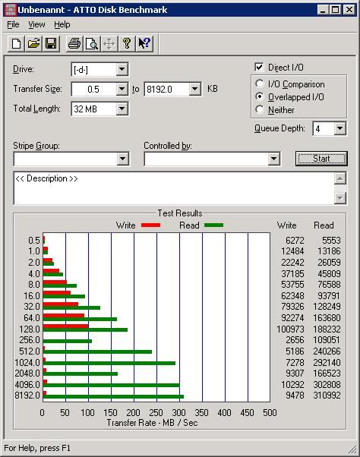Open the Total Length 32 MB dropdown
The width and height of the screenshot is (360, 457).
point(122,109)
